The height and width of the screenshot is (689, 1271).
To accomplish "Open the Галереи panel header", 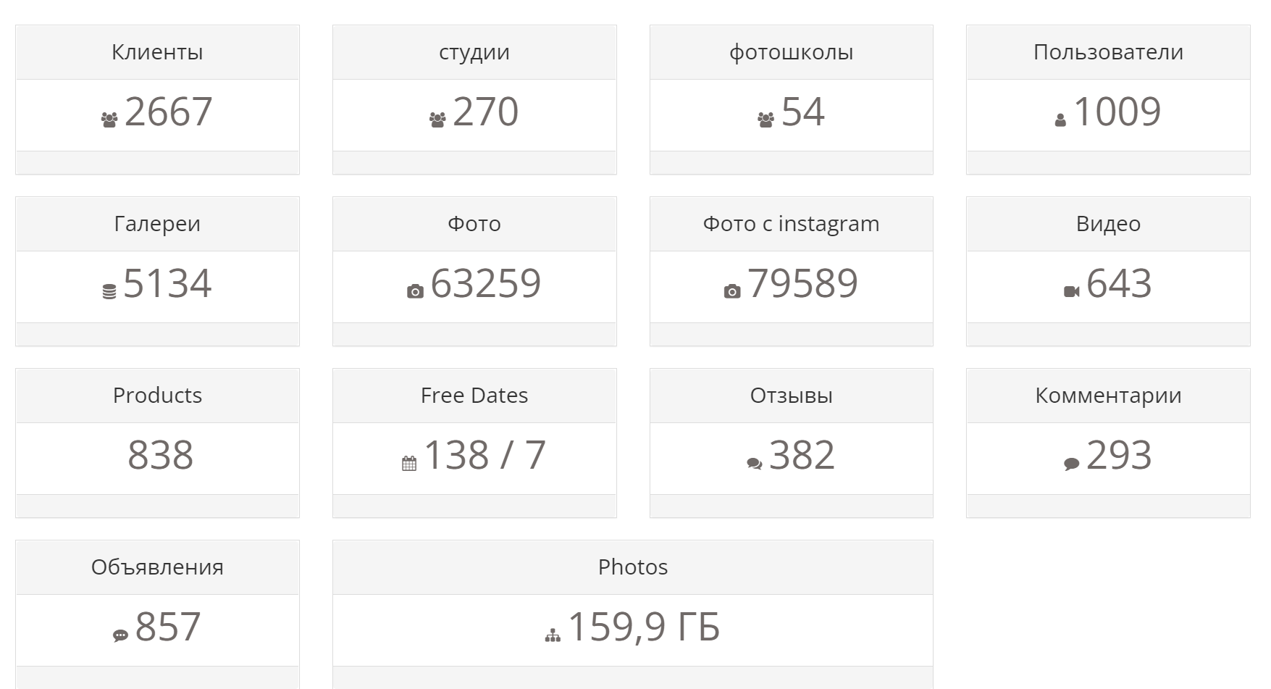I will tap(157, 224).
